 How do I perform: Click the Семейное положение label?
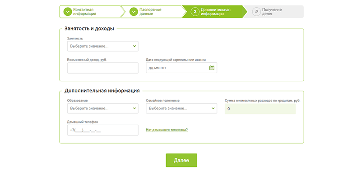pos(163,101)
